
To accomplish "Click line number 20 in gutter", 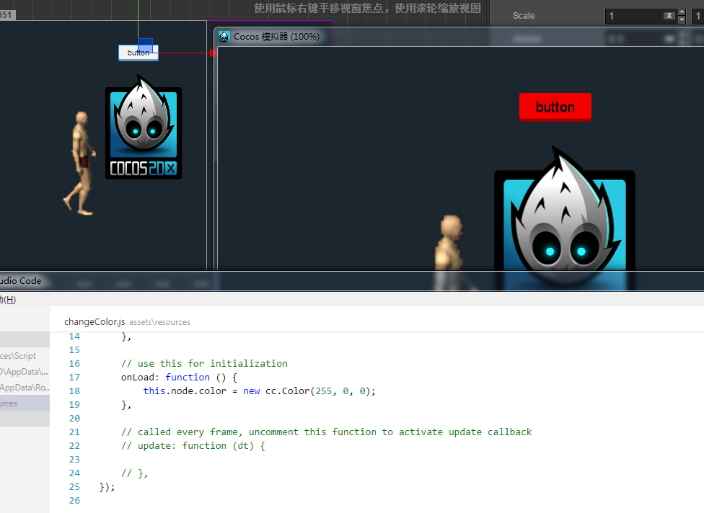I will pos(74,419).
